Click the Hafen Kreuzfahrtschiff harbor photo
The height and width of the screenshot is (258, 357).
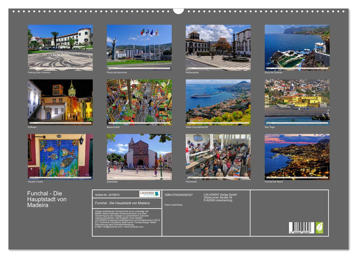coord(218,102)
